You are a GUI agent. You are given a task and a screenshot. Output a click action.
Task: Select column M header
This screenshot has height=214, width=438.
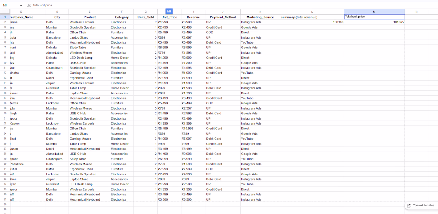374,12
